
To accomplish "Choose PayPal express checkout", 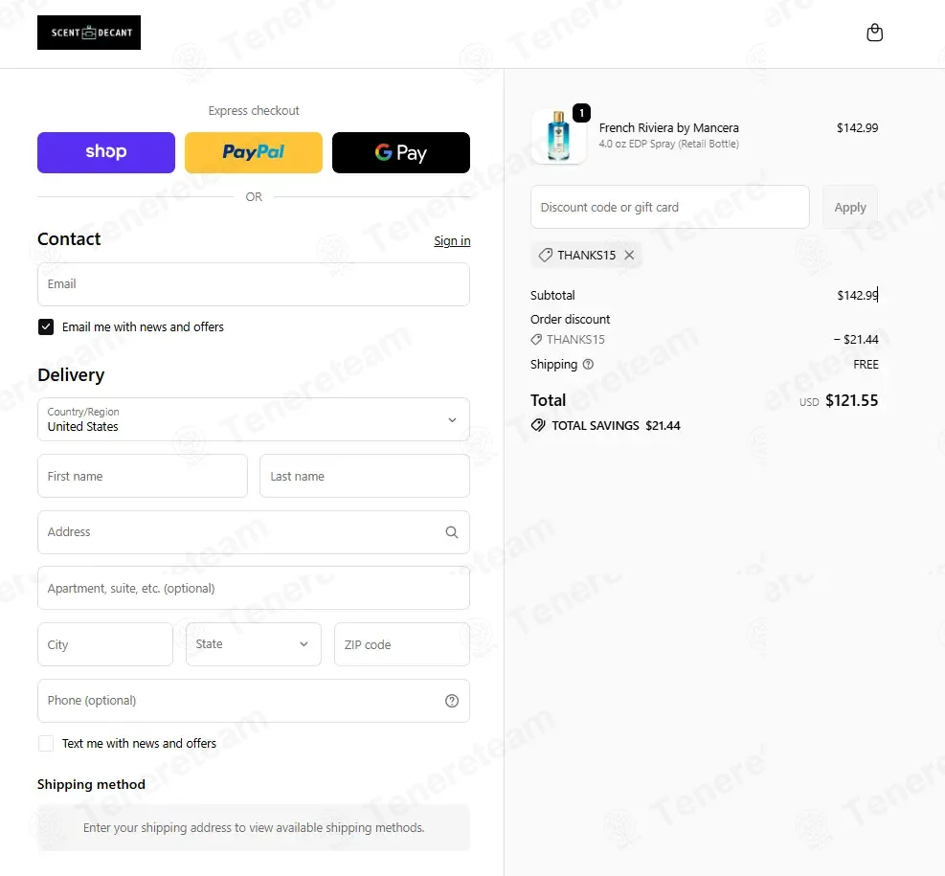I will coord(253,152).
